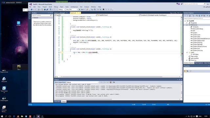Open the Data Sources side tab
Viewport: 210px width, 118px height.
point(30,15)
